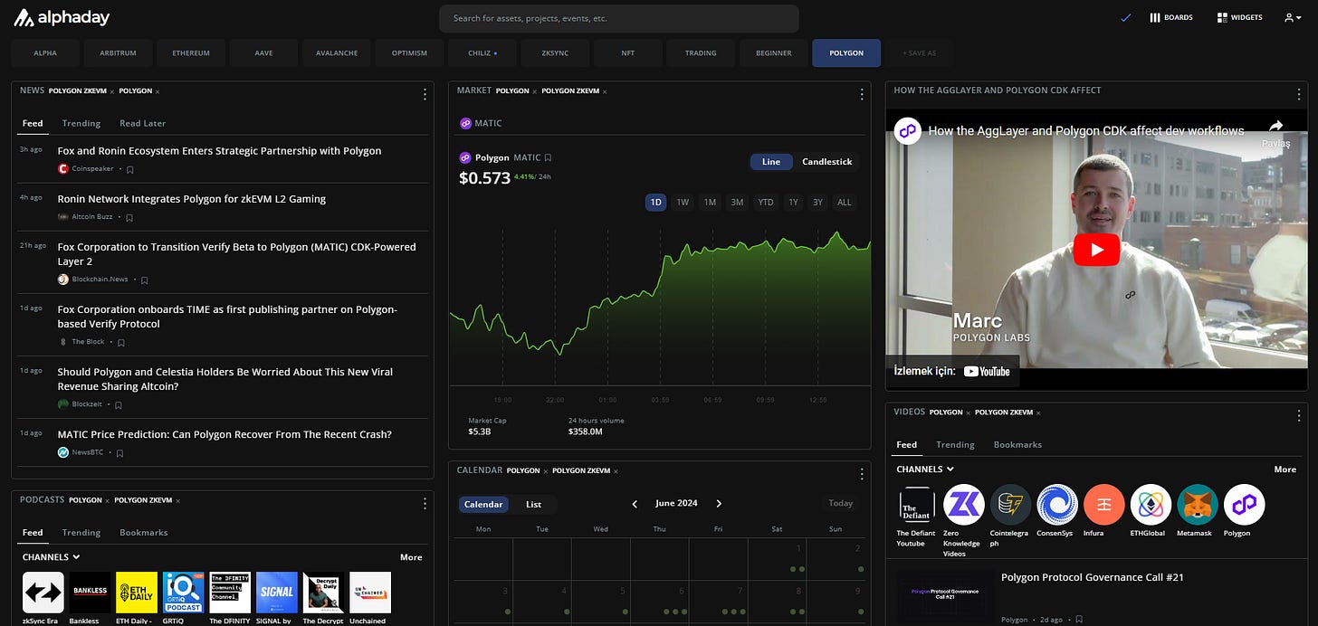The image size is (1318, 626).
Task: Open the watch on YouTube link
Action: coord(953,371)
